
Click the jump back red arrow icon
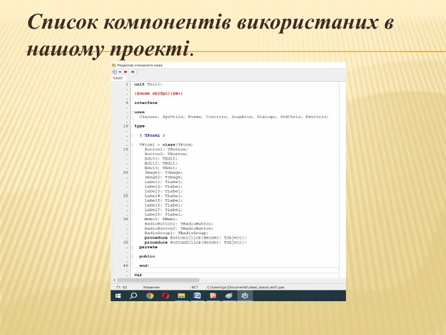click(x=126, y=72)
